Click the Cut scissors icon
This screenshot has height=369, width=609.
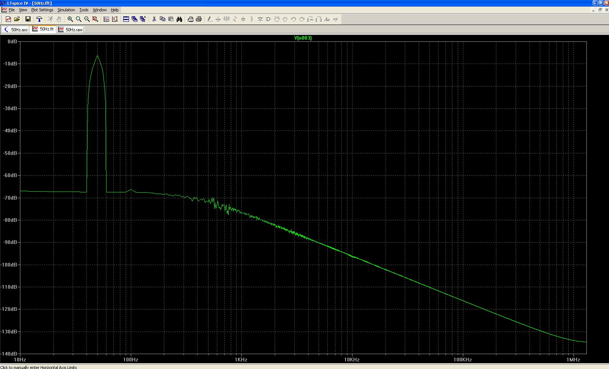coord(154,19)
